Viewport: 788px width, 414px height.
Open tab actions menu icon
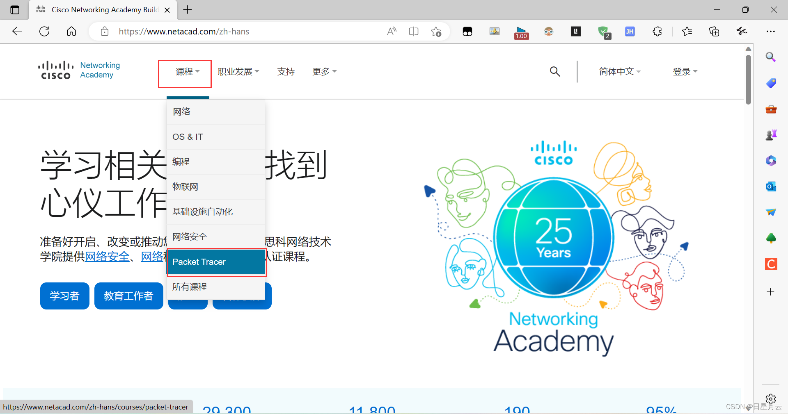(x=15, y=10)
